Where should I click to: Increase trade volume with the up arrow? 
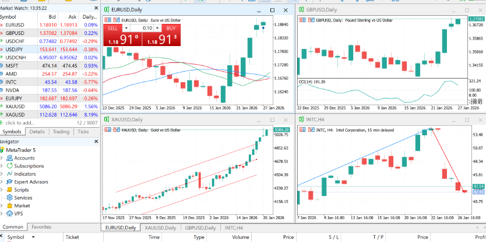[157, 28]
